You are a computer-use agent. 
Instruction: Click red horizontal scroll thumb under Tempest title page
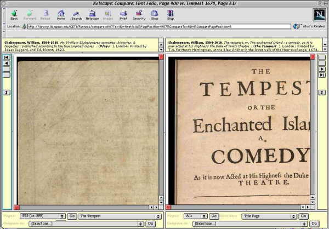point(168,207)
